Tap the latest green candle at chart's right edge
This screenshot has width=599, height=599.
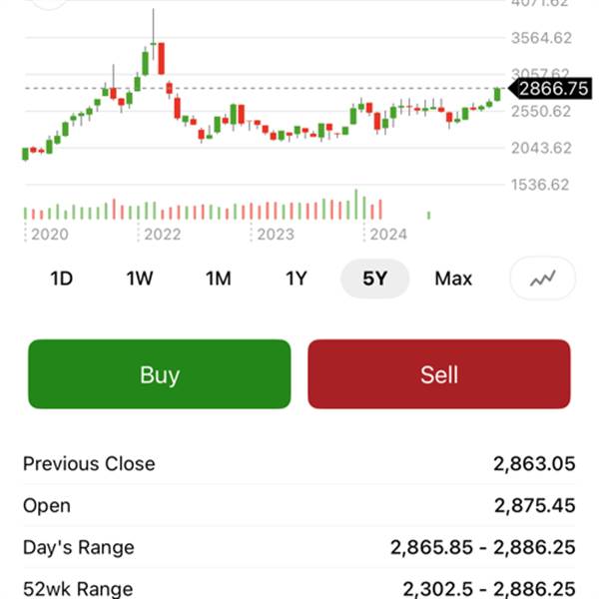pos(497,95)
